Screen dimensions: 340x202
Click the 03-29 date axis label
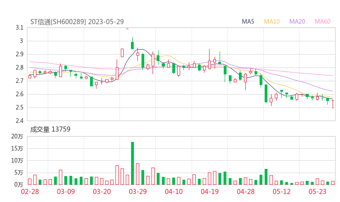(x=138, y=192)
